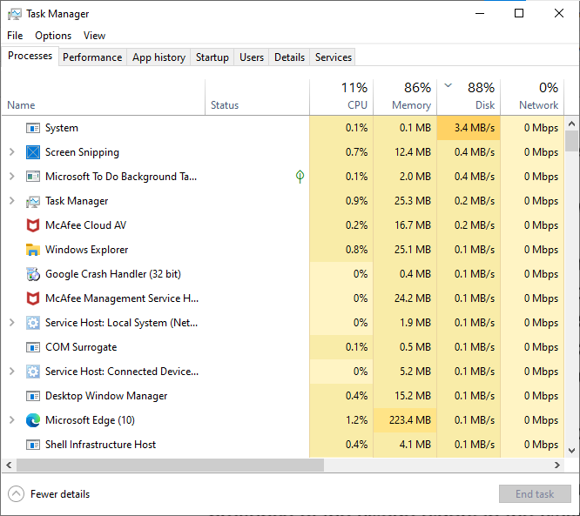Sort by the Disk column header
The width and height of the screenshot is (580, 516).
click(x=469, y=97)
